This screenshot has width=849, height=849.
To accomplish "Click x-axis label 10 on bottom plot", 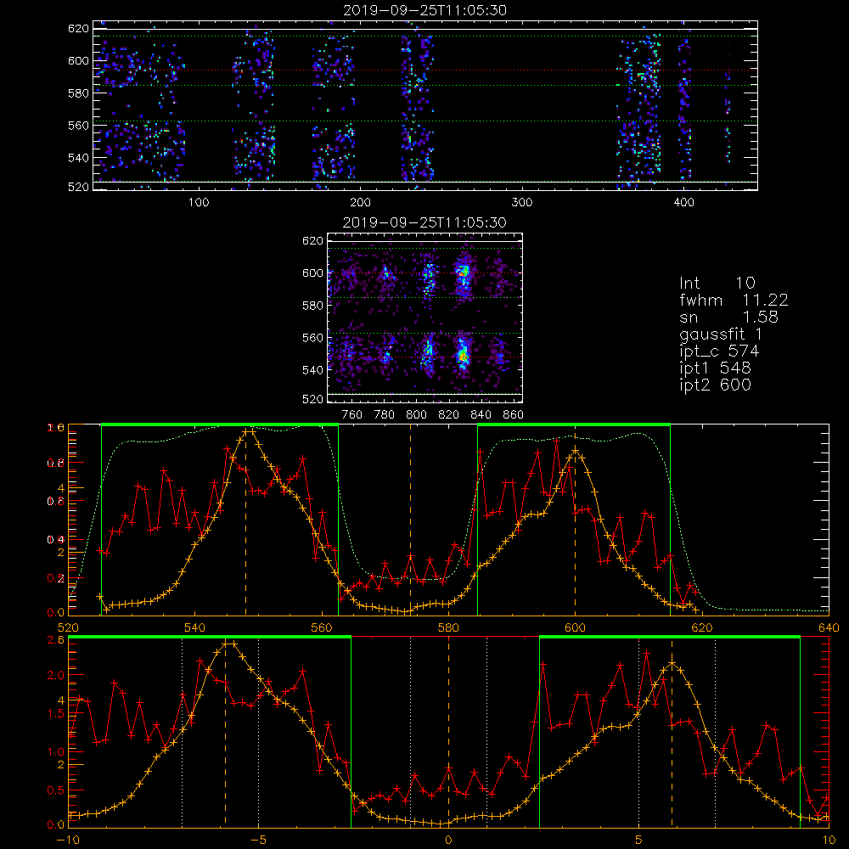I will pos(829,841).
